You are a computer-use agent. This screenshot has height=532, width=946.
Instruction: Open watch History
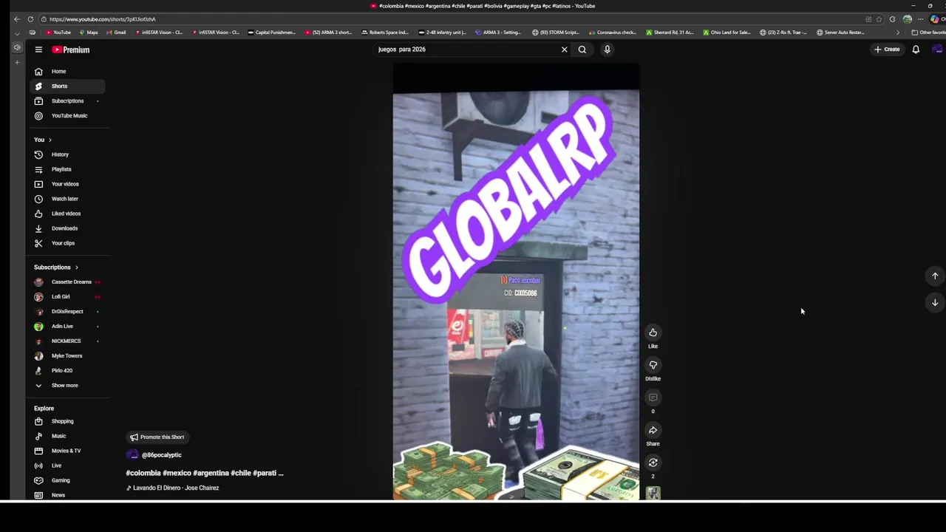click(x=67, y=154)
